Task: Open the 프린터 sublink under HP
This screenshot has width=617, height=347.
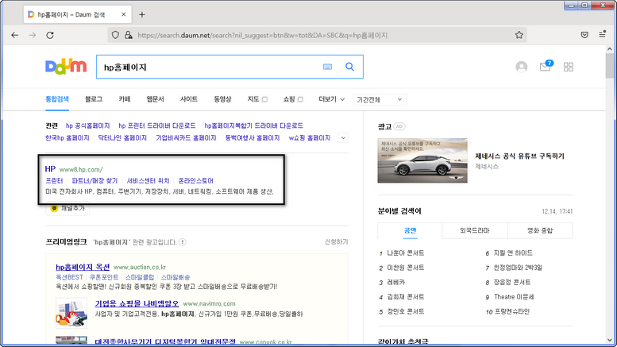Action: point(54,180)
